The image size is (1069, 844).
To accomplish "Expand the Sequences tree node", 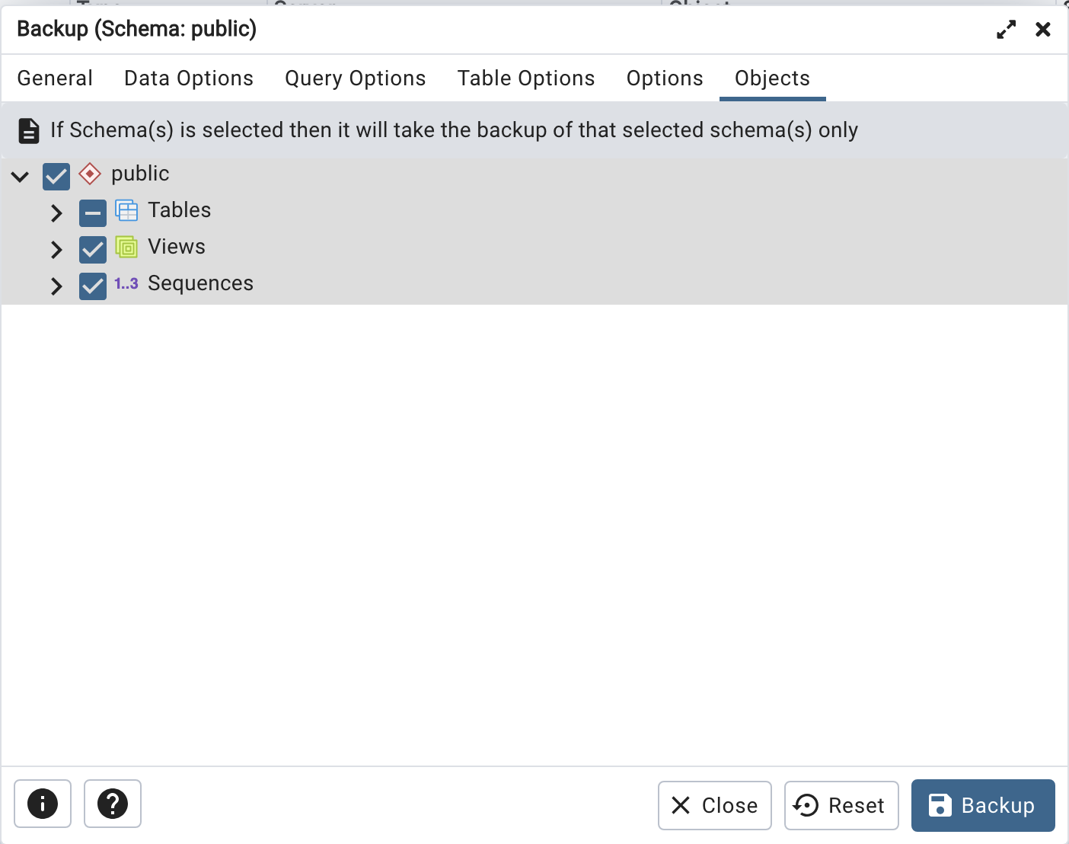I will pyautogui.click(x=56, y=286).
